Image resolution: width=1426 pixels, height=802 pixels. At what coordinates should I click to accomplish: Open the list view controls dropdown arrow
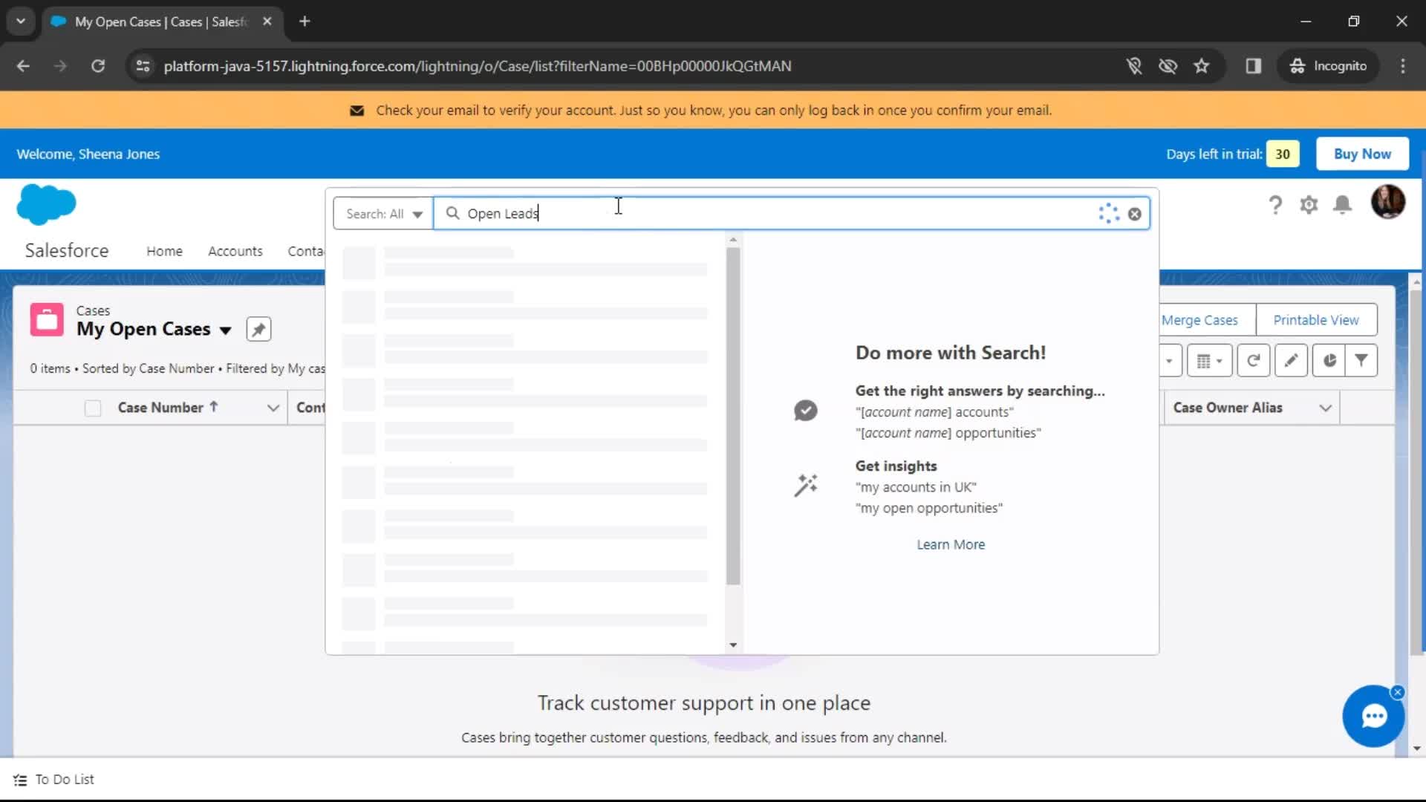pyautogui.click(x=1169, y=361)
